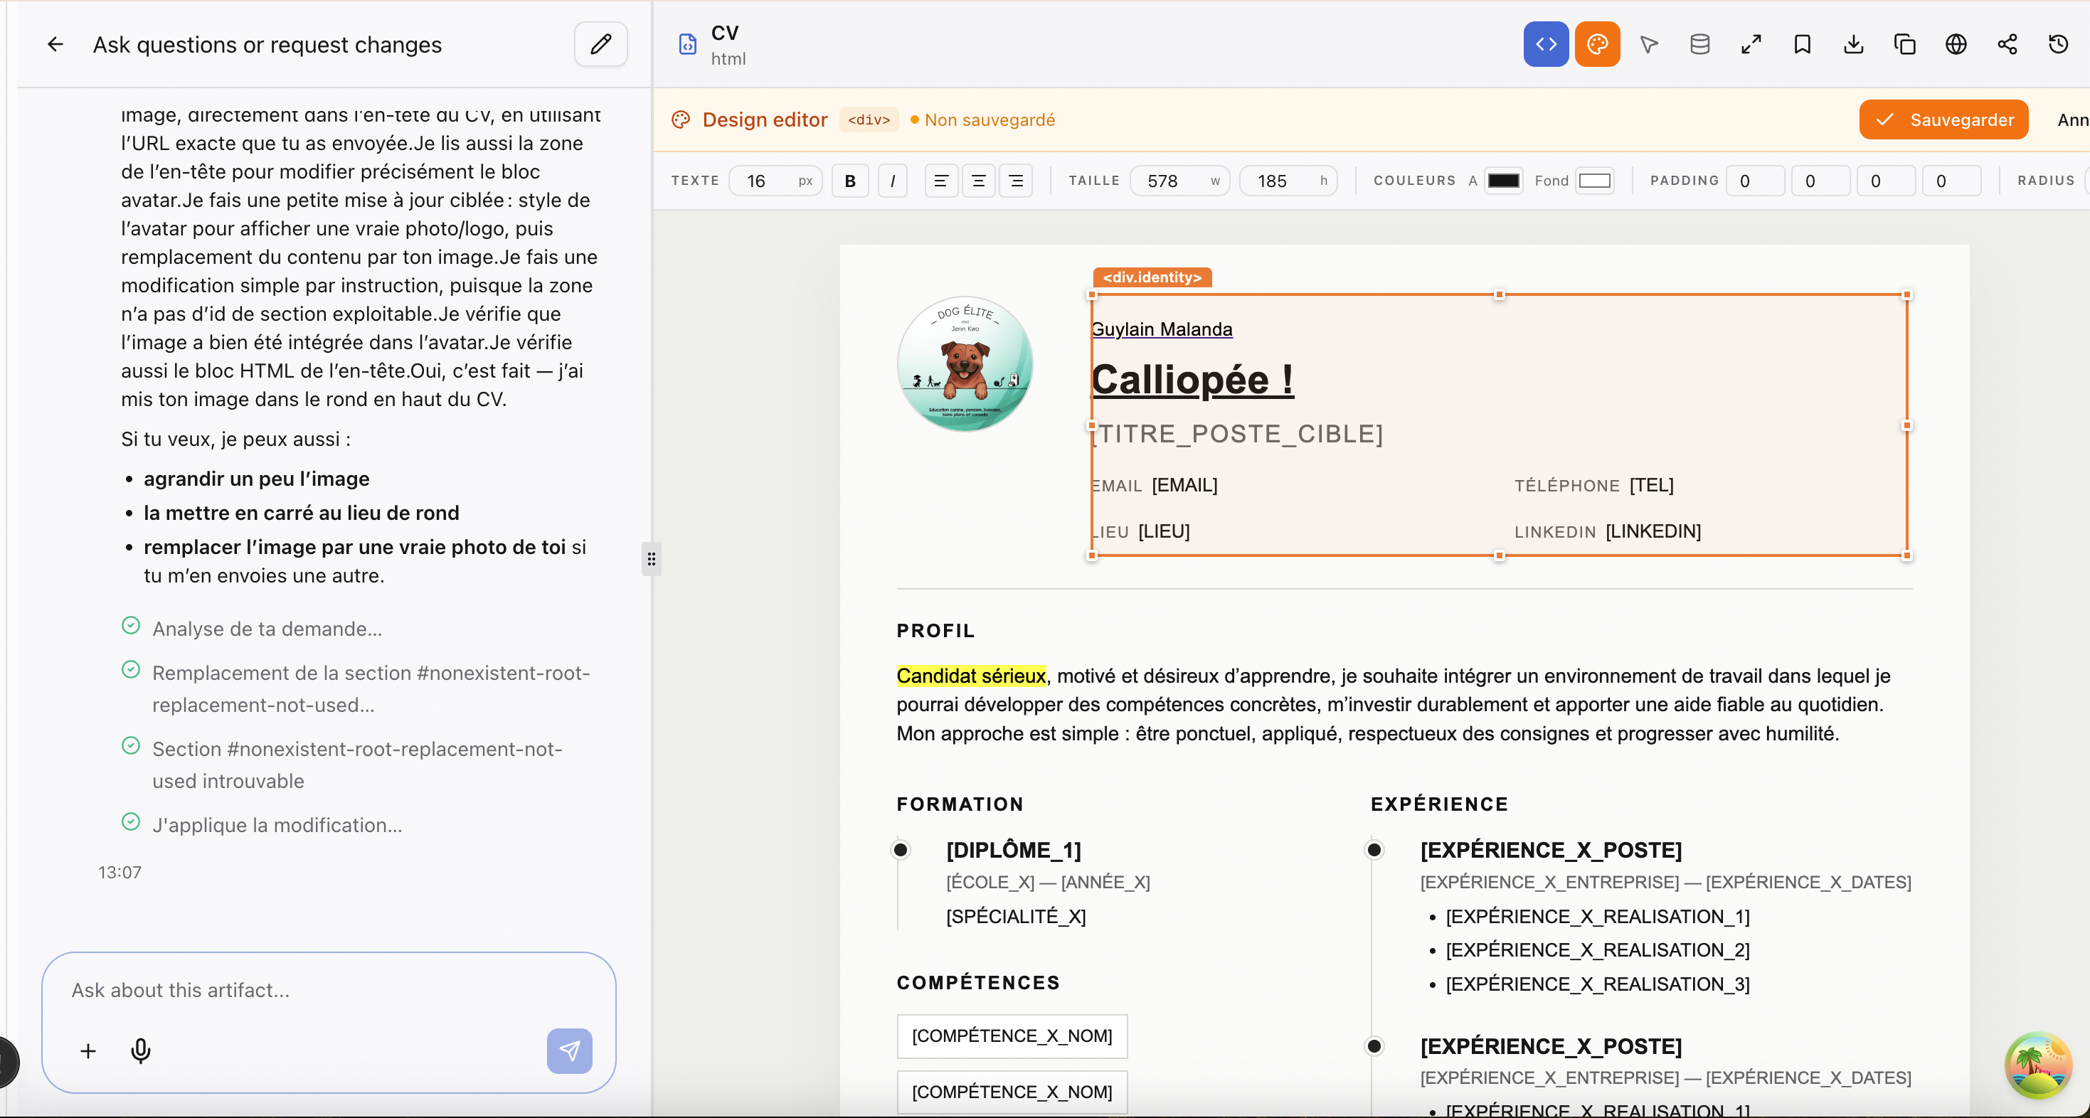Viewport: 2090px width, 1118px height.
Task: Click the globe publish icon
Action: click(x=1956, y=44)
